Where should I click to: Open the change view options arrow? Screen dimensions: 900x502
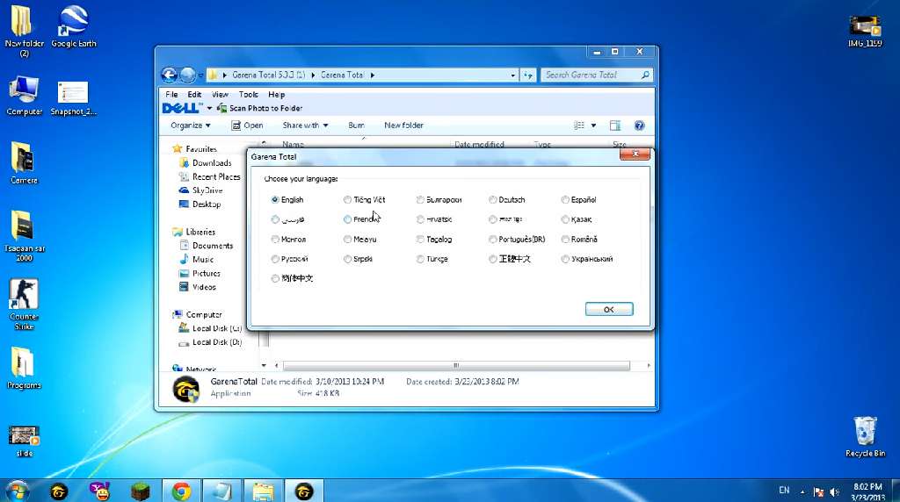point(593,125)
